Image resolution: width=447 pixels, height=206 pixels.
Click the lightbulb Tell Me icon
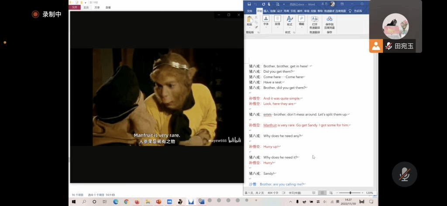(x=350, y=11)
